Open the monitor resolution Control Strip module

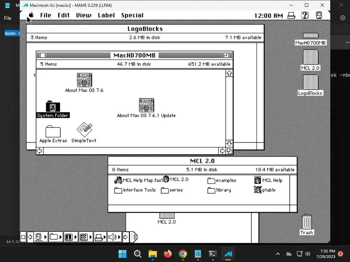(x=86, y=237)
